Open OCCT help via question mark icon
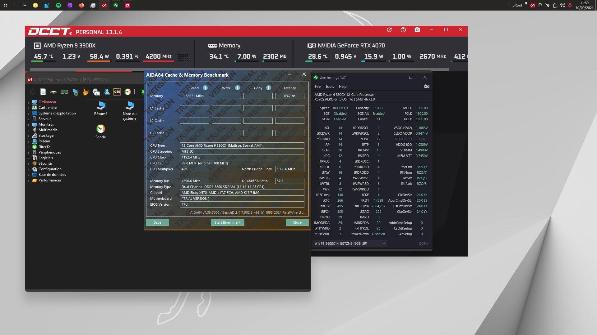Image resolution: width=597 pixels, height=335 pixels. point(403,30)
